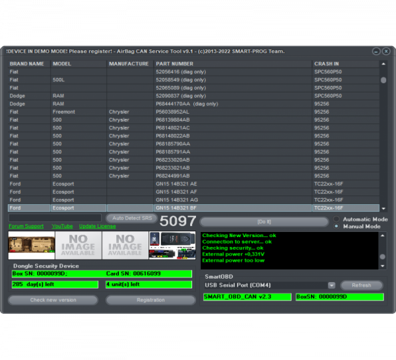
Task: Select highlighted row GN15 14B321 BF
Action: 193,208
